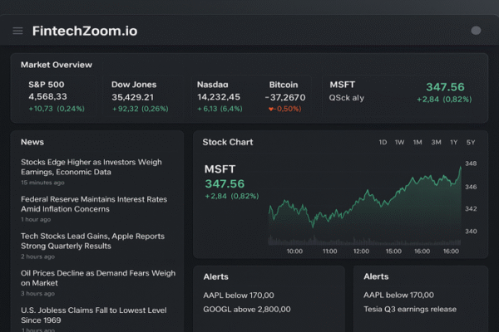Click the Tesla Q3 earnings release alert

(x=410, y=309)
